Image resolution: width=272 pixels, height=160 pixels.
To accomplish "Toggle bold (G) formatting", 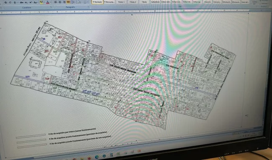I will [5, 3].
